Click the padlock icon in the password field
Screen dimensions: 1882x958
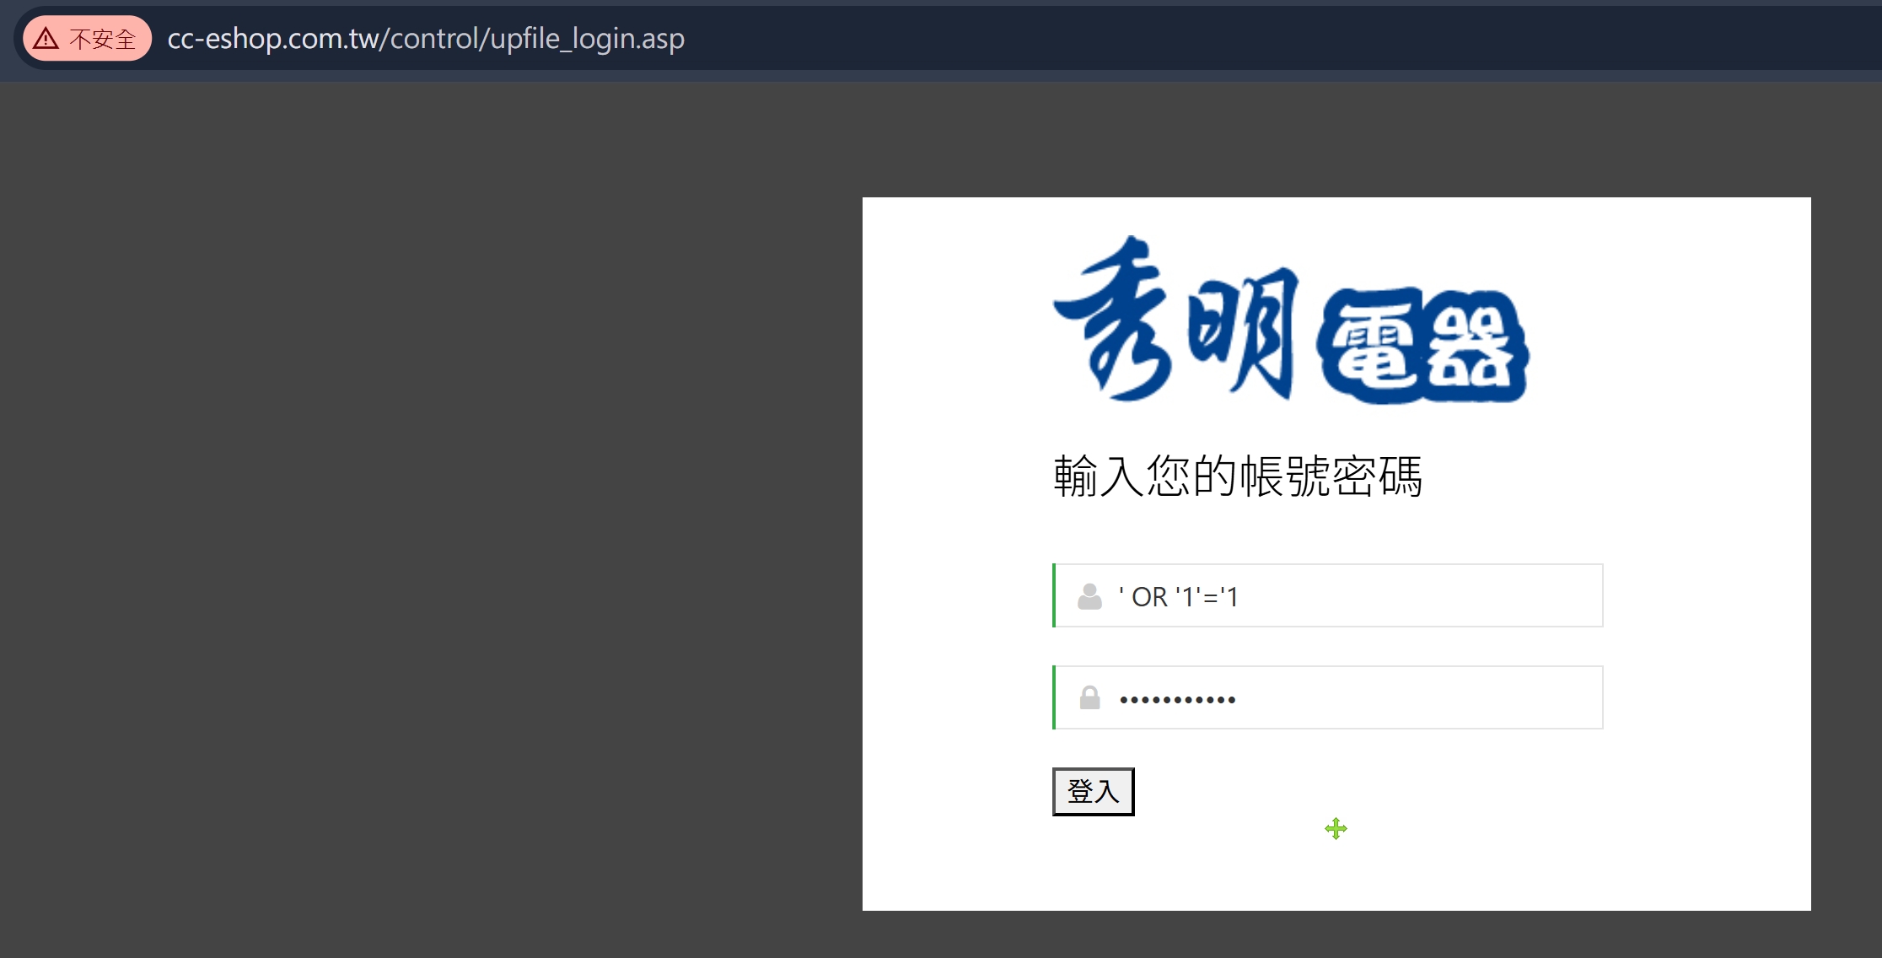pyautogui.click(x=1090, y=697)
